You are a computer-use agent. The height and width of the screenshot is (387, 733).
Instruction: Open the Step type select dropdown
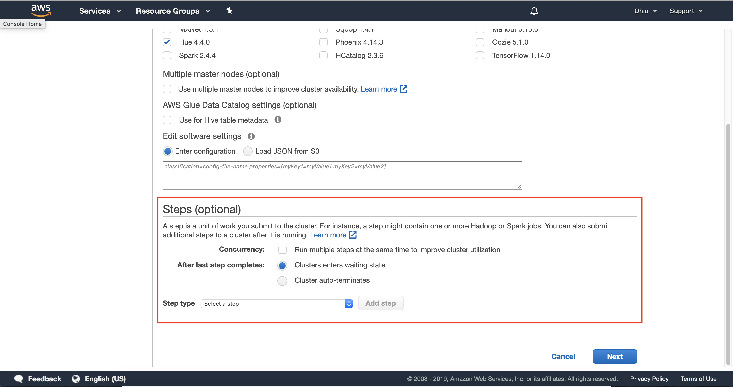[x=276, y=303]
